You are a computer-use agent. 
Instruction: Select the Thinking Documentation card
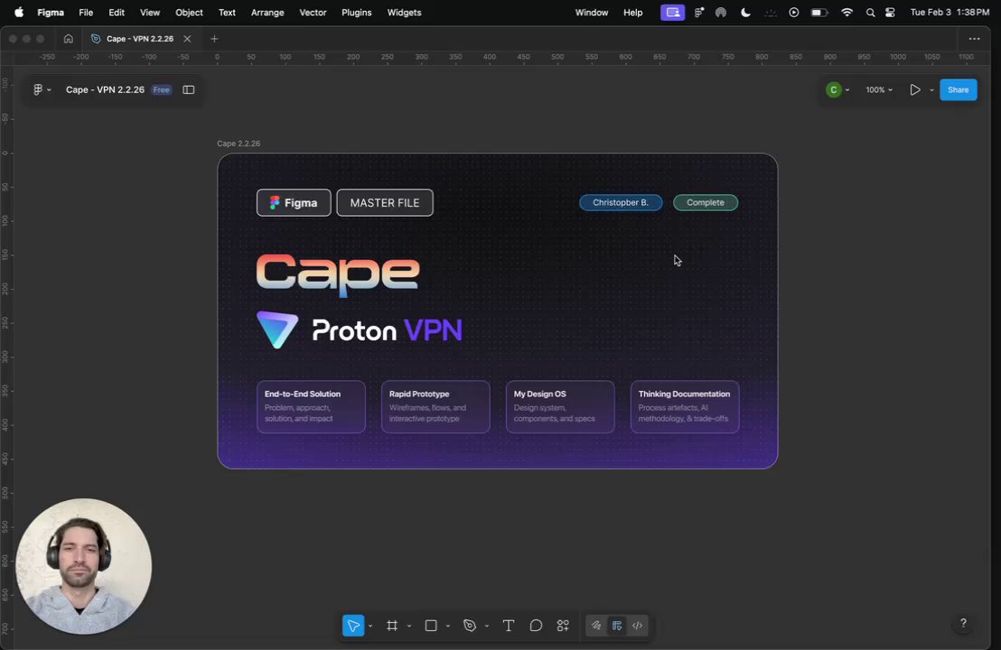click(685, 407)
